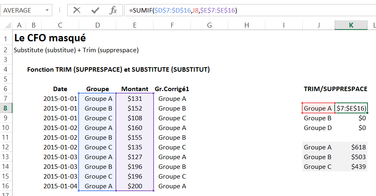
Task: Click cell J8 containing Groupe A
Action: [318, 108]
